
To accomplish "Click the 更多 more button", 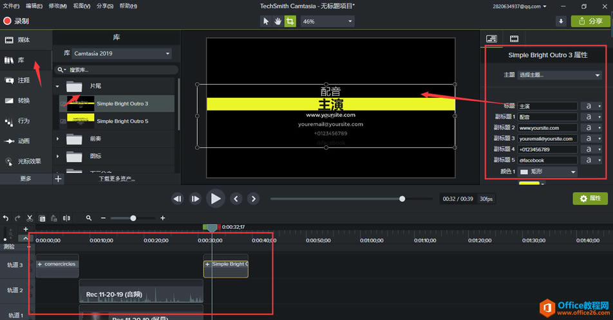I will coord(26,179).
